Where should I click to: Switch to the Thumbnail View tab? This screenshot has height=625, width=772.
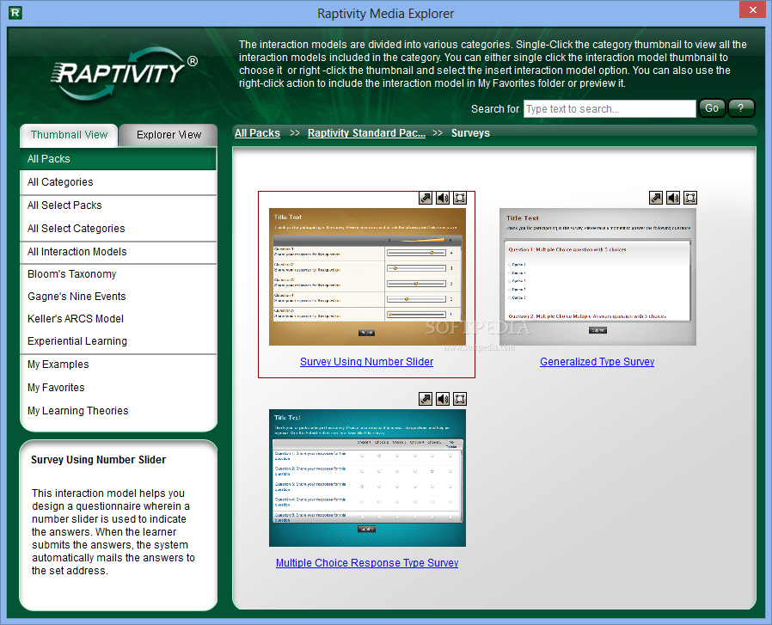69,135
